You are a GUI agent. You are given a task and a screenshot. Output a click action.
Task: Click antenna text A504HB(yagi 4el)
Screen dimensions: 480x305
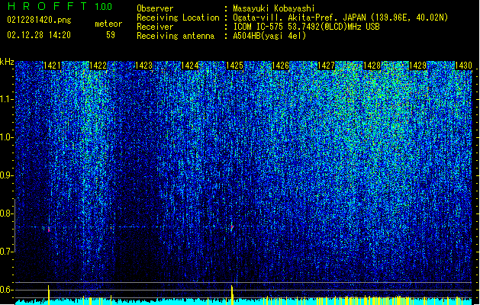tap(269, 36)
